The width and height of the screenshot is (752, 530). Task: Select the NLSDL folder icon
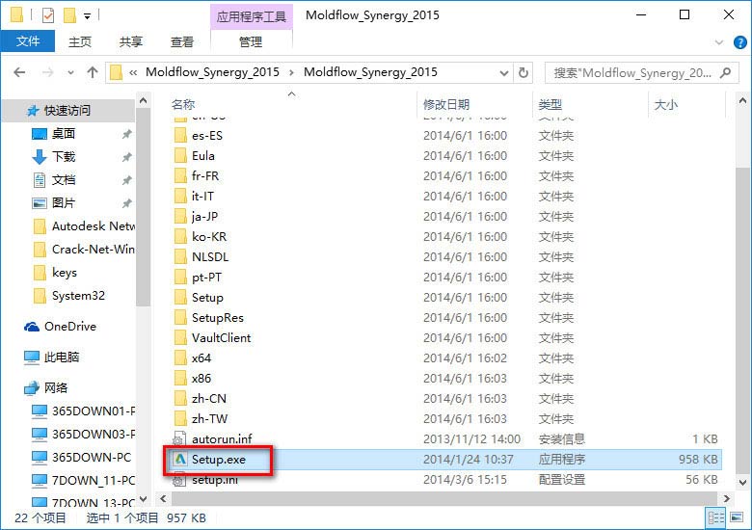point(180,257)
